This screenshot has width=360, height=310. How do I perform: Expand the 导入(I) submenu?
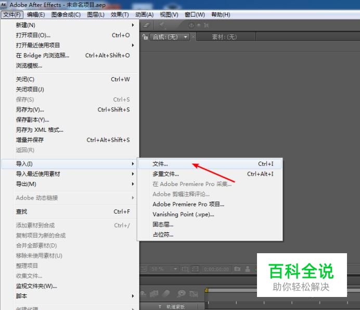pos(70,164)
